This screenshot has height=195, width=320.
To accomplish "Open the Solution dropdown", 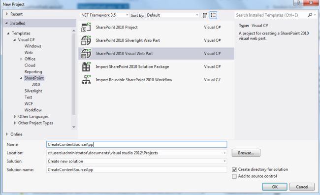I will click(x=224, y=162).
